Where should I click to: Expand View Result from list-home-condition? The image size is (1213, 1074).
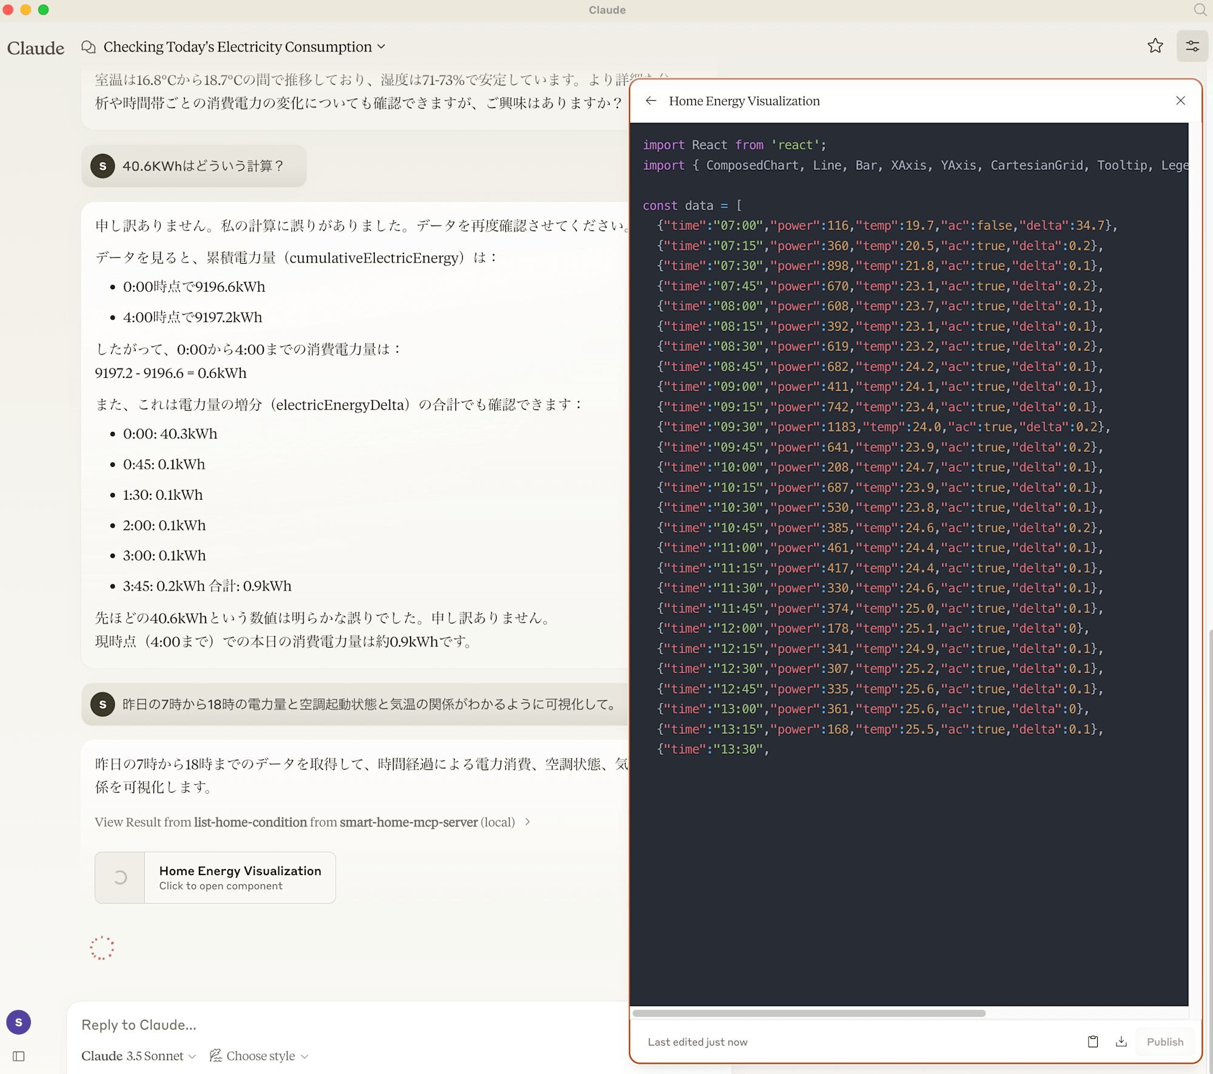coord(313,822)
